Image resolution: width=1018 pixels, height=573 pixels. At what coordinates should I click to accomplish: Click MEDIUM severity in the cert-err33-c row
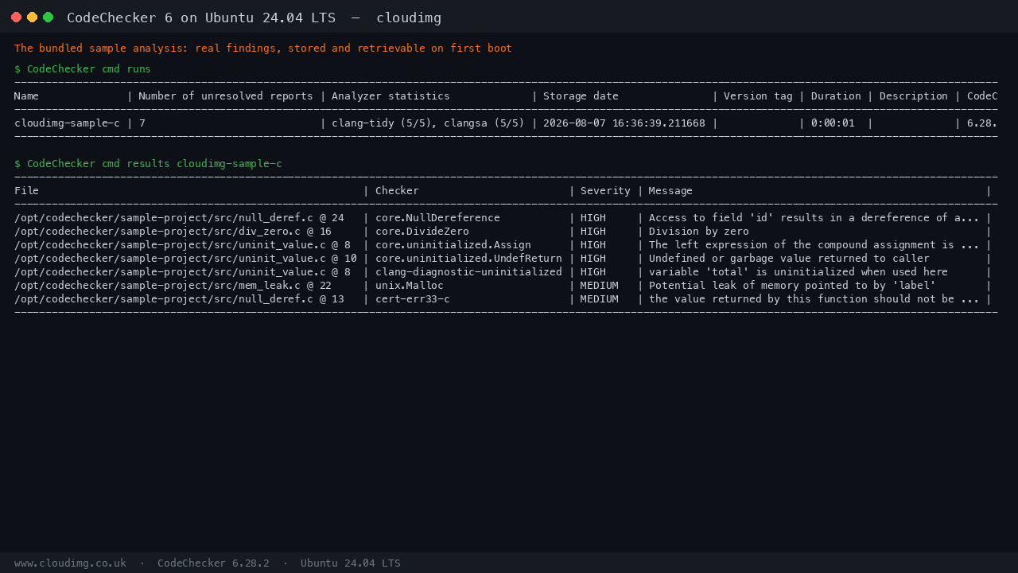pos(599,299)
